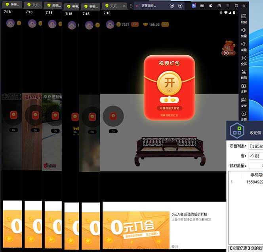Click the gamepad icon in the title bar

[202, 6]
